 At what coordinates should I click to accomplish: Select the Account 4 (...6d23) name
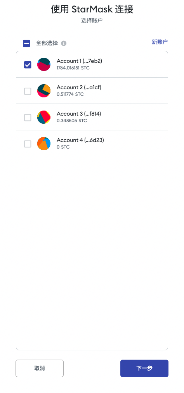pyautogui.click(x=80, y=140)
